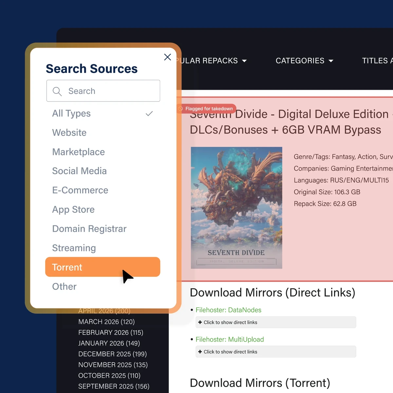This screenshot has width=393, height=393.
Task: Open the Filehoster: DataNodes link
Action: click(229, 310)
